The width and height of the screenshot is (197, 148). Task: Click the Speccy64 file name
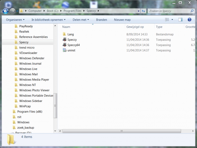(74, 45)
